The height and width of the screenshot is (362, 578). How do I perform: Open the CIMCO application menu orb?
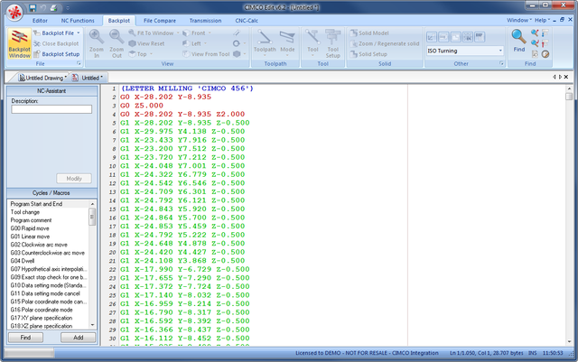(x=14, y=14)
